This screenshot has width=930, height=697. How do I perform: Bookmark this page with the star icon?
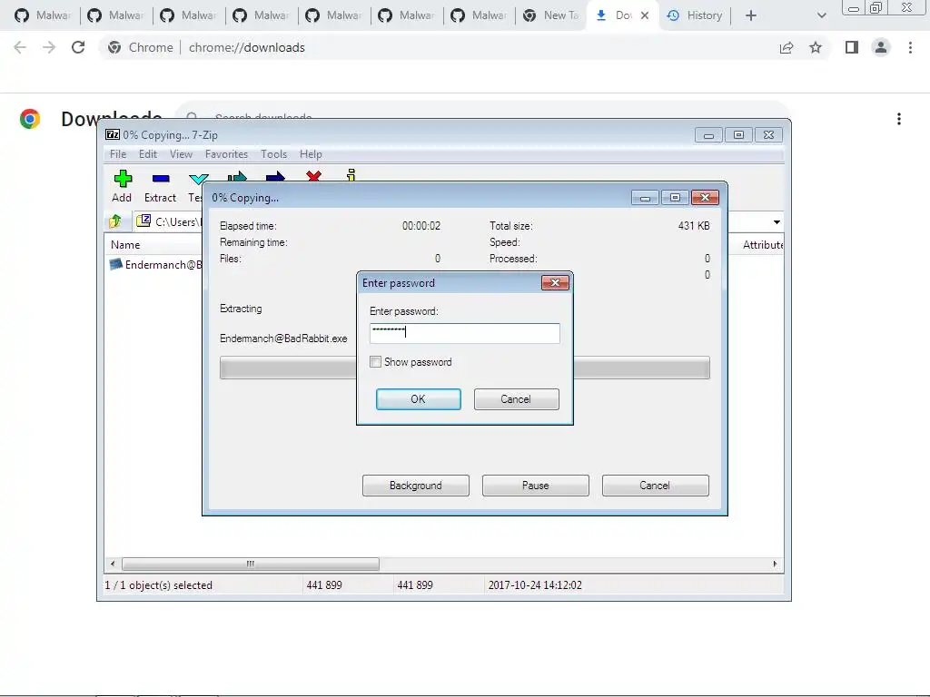[816, 47]
